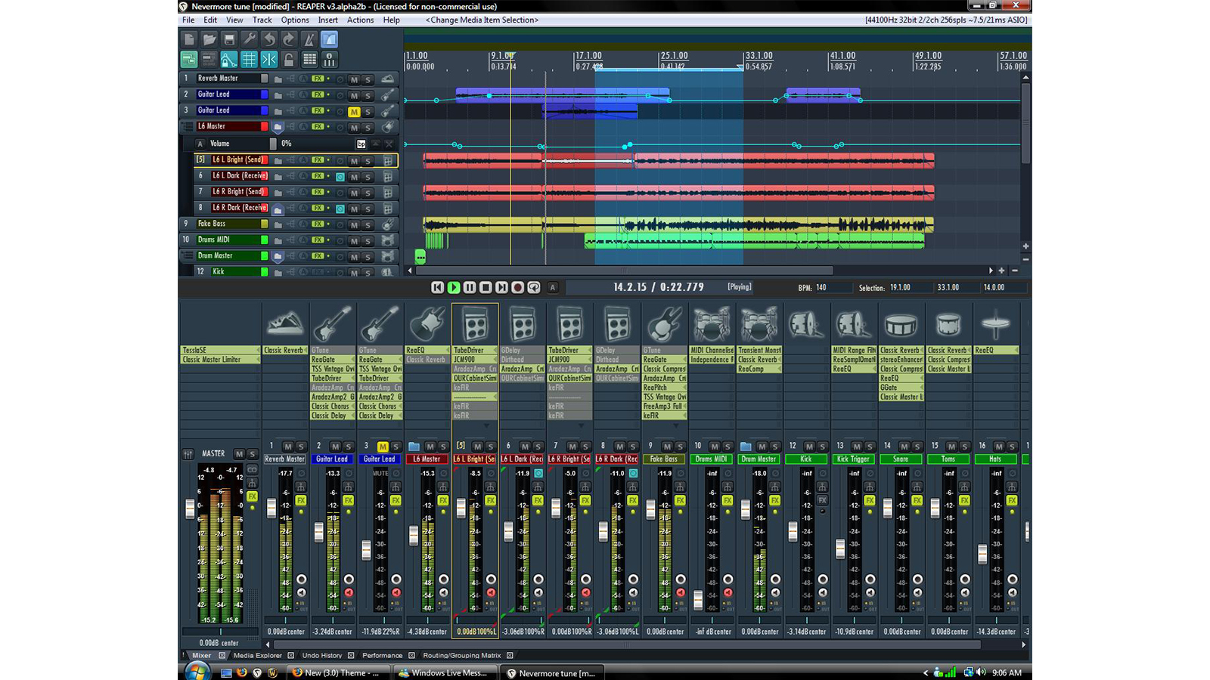Click the New Project toolbar icon
The height and width of the screenshot is (680, 1210).
(189, 39)
